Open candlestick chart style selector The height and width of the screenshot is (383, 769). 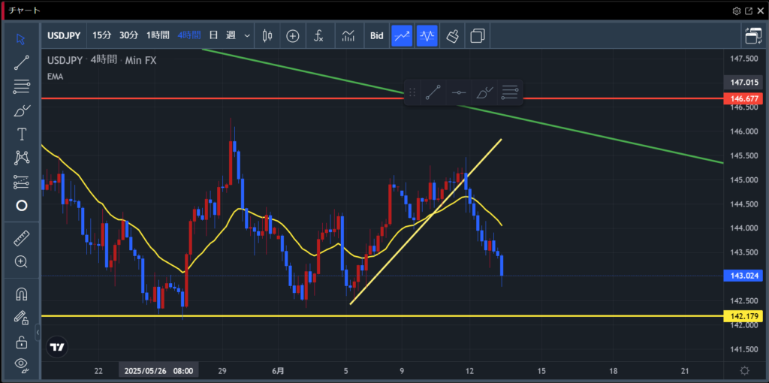pyautogui.click(x=267, y=36)
